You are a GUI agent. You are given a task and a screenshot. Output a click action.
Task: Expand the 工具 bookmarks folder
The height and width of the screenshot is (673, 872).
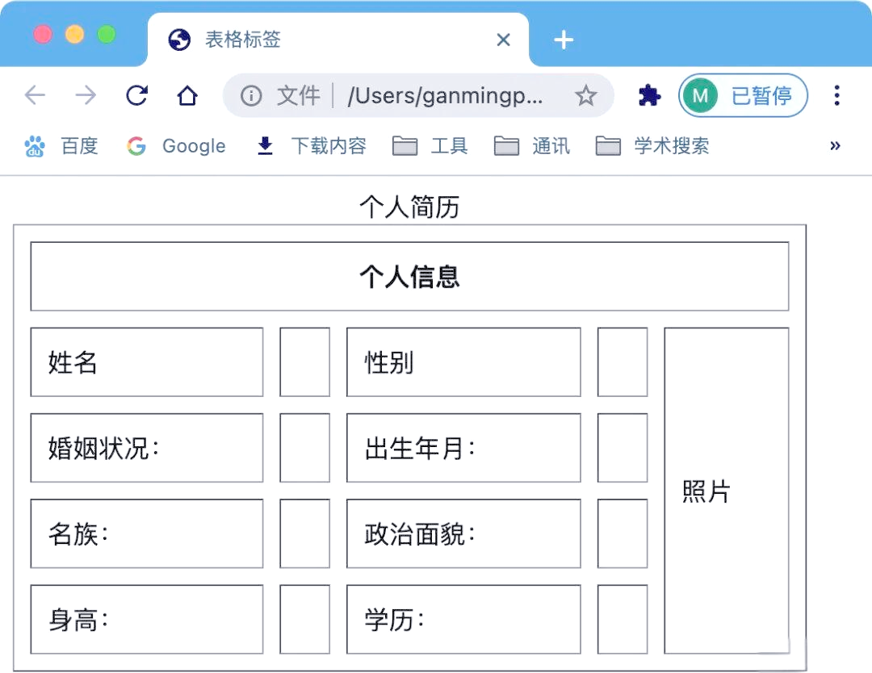pyautogui.click(x=430, y=146)
